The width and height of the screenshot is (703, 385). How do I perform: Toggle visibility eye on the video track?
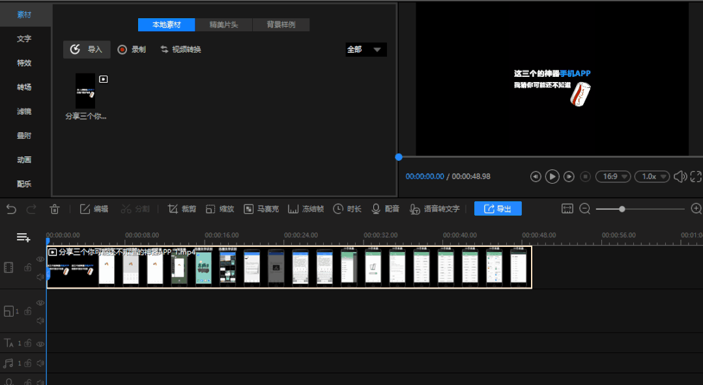click(40, 259)
